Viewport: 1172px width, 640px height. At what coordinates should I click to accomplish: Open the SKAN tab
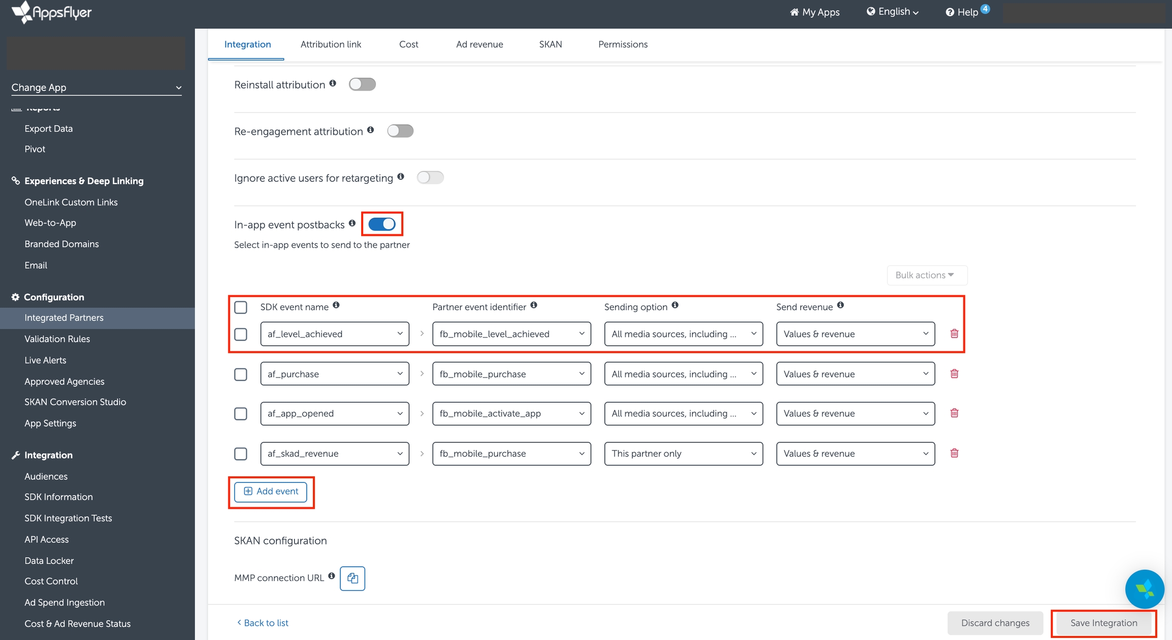(x=550, y=44)
